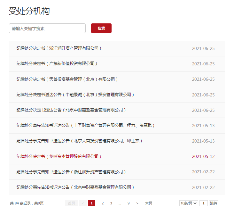Open 纪律处分决定书(天首投资基金管理(北京)有限公司)

(x=67, y=79)
